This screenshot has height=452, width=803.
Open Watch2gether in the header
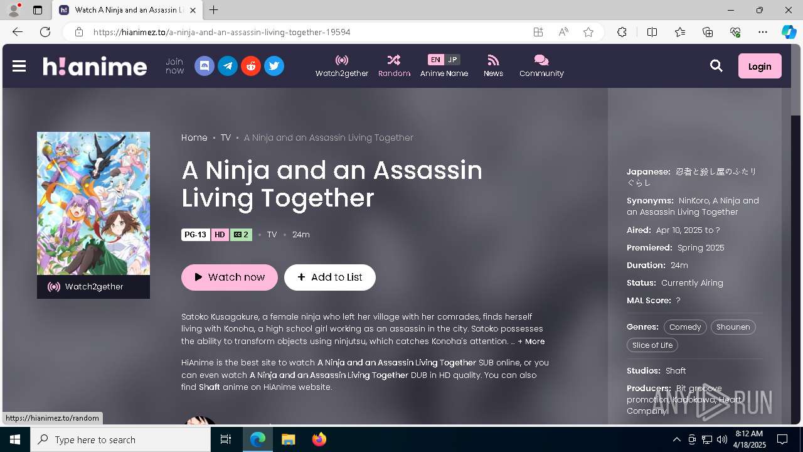(342, 66)
